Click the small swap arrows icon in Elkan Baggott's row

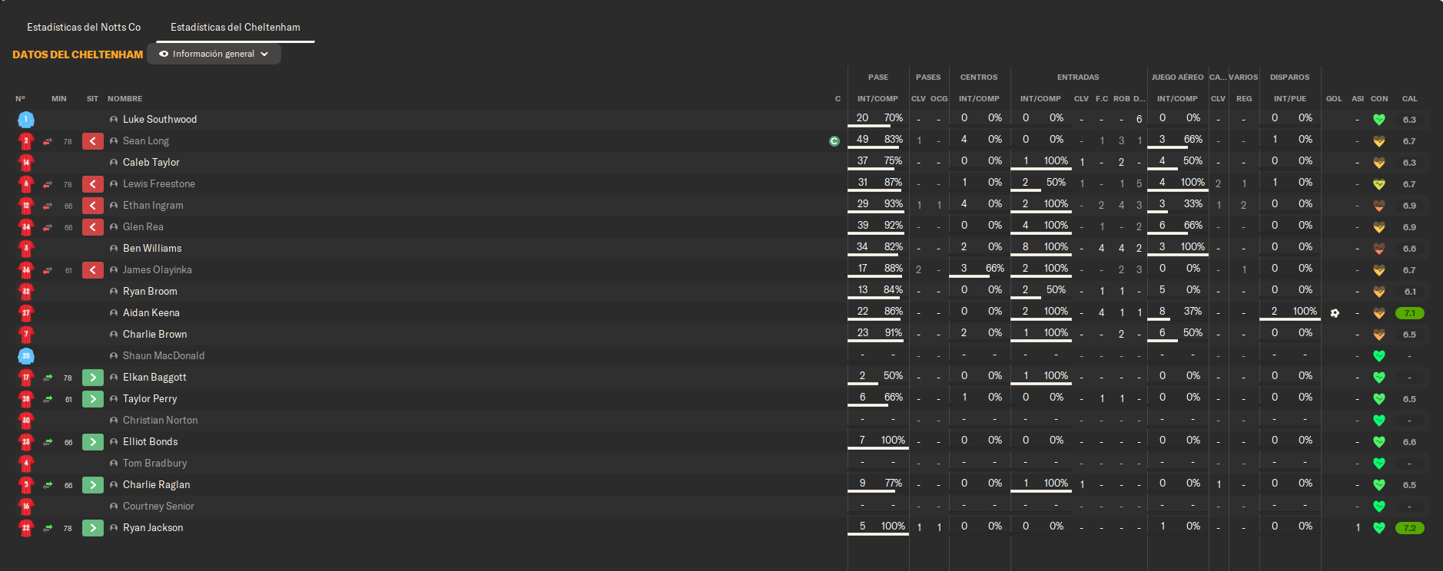48,378
